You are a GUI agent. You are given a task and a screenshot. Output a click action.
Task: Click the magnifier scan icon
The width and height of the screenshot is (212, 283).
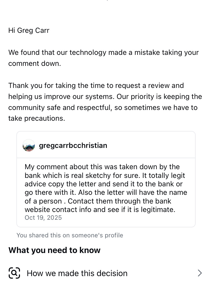(x=14, y=273)
